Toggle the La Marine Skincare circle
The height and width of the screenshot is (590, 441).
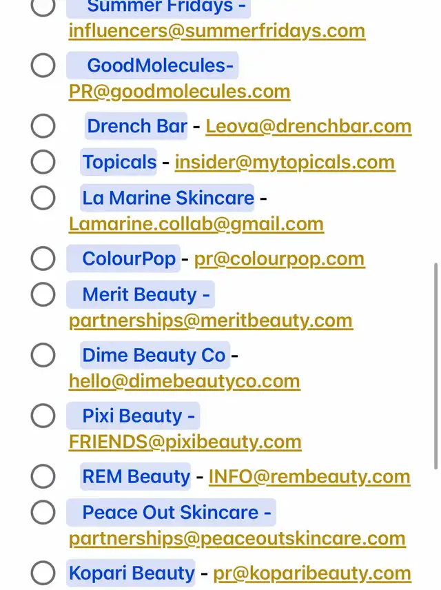pyautogui.click(x=43, y=198)
